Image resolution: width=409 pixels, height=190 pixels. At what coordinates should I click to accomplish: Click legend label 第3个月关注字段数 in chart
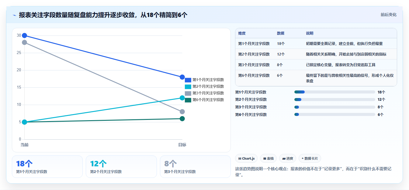pos(208,93)
